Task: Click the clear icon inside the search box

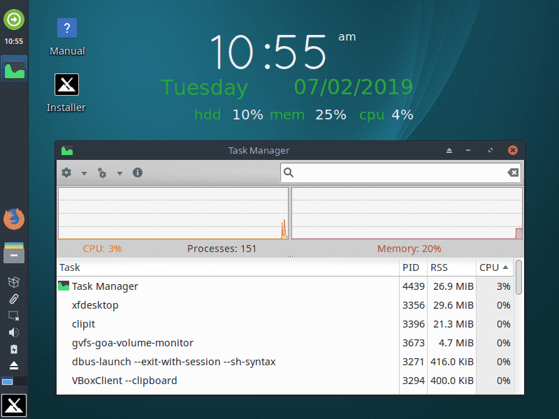Action: coord(512,172)
